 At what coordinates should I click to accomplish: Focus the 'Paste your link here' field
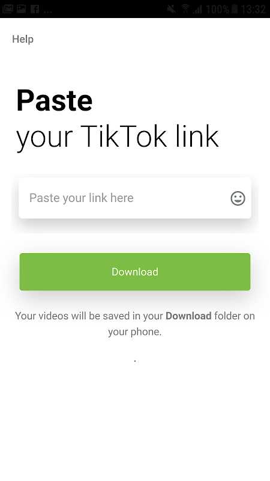[x=135, y=198]
